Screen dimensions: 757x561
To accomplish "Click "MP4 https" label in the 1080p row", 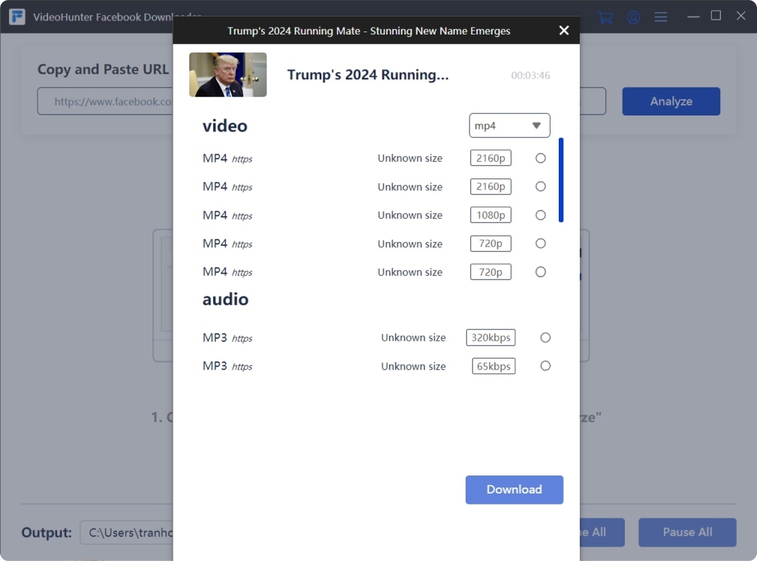I will coord(228,215).
